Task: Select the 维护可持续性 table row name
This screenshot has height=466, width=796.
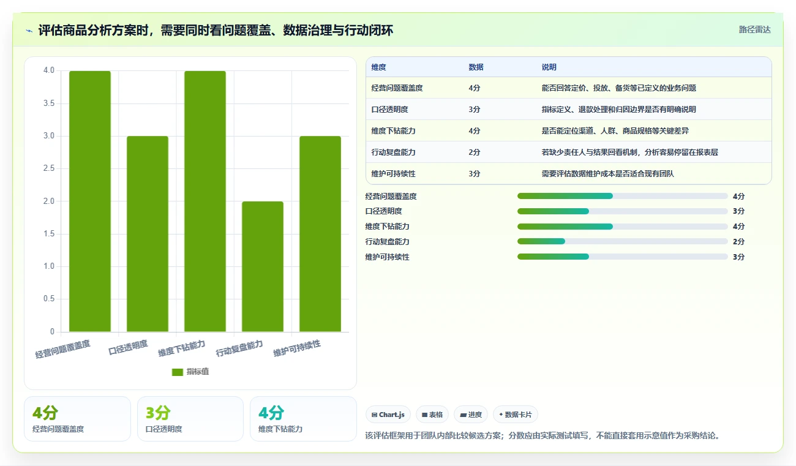Action: click(x=393, y=174)
